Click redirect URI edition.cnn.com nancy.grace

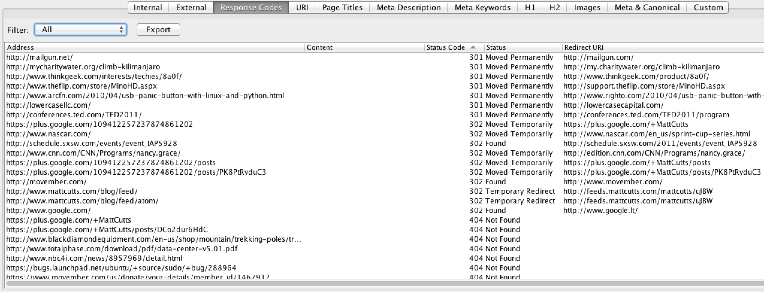click(x=654, y=153)
